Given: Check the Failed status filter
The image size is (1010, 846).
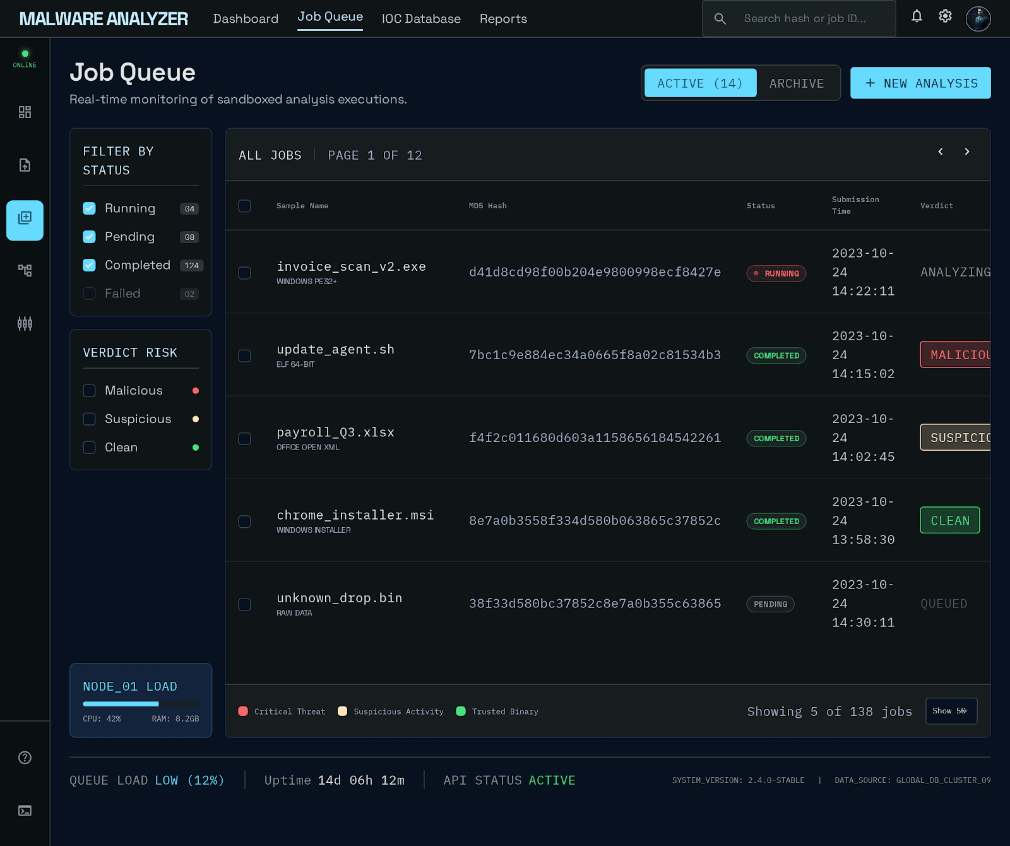Looking at the screenshot, I should [x=89, y=294].
